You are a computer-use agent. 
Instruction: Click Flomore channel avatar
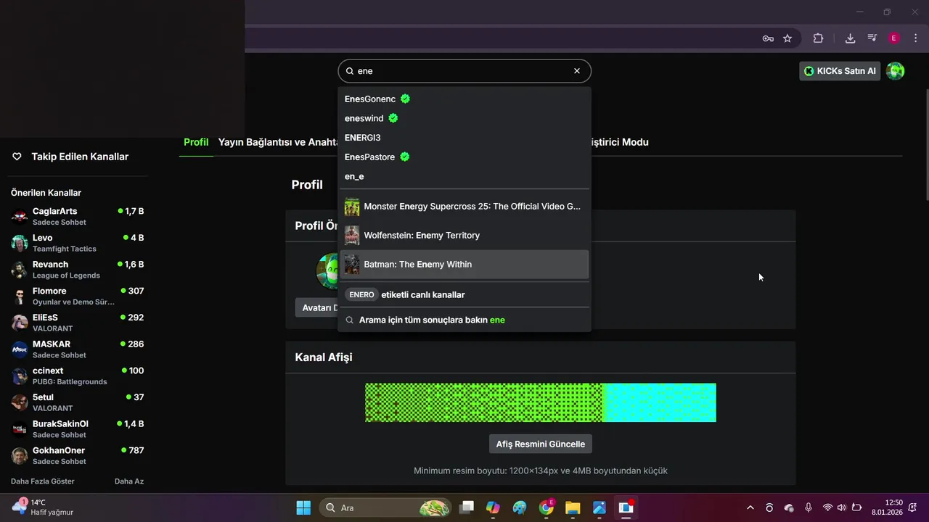point(20,296)
